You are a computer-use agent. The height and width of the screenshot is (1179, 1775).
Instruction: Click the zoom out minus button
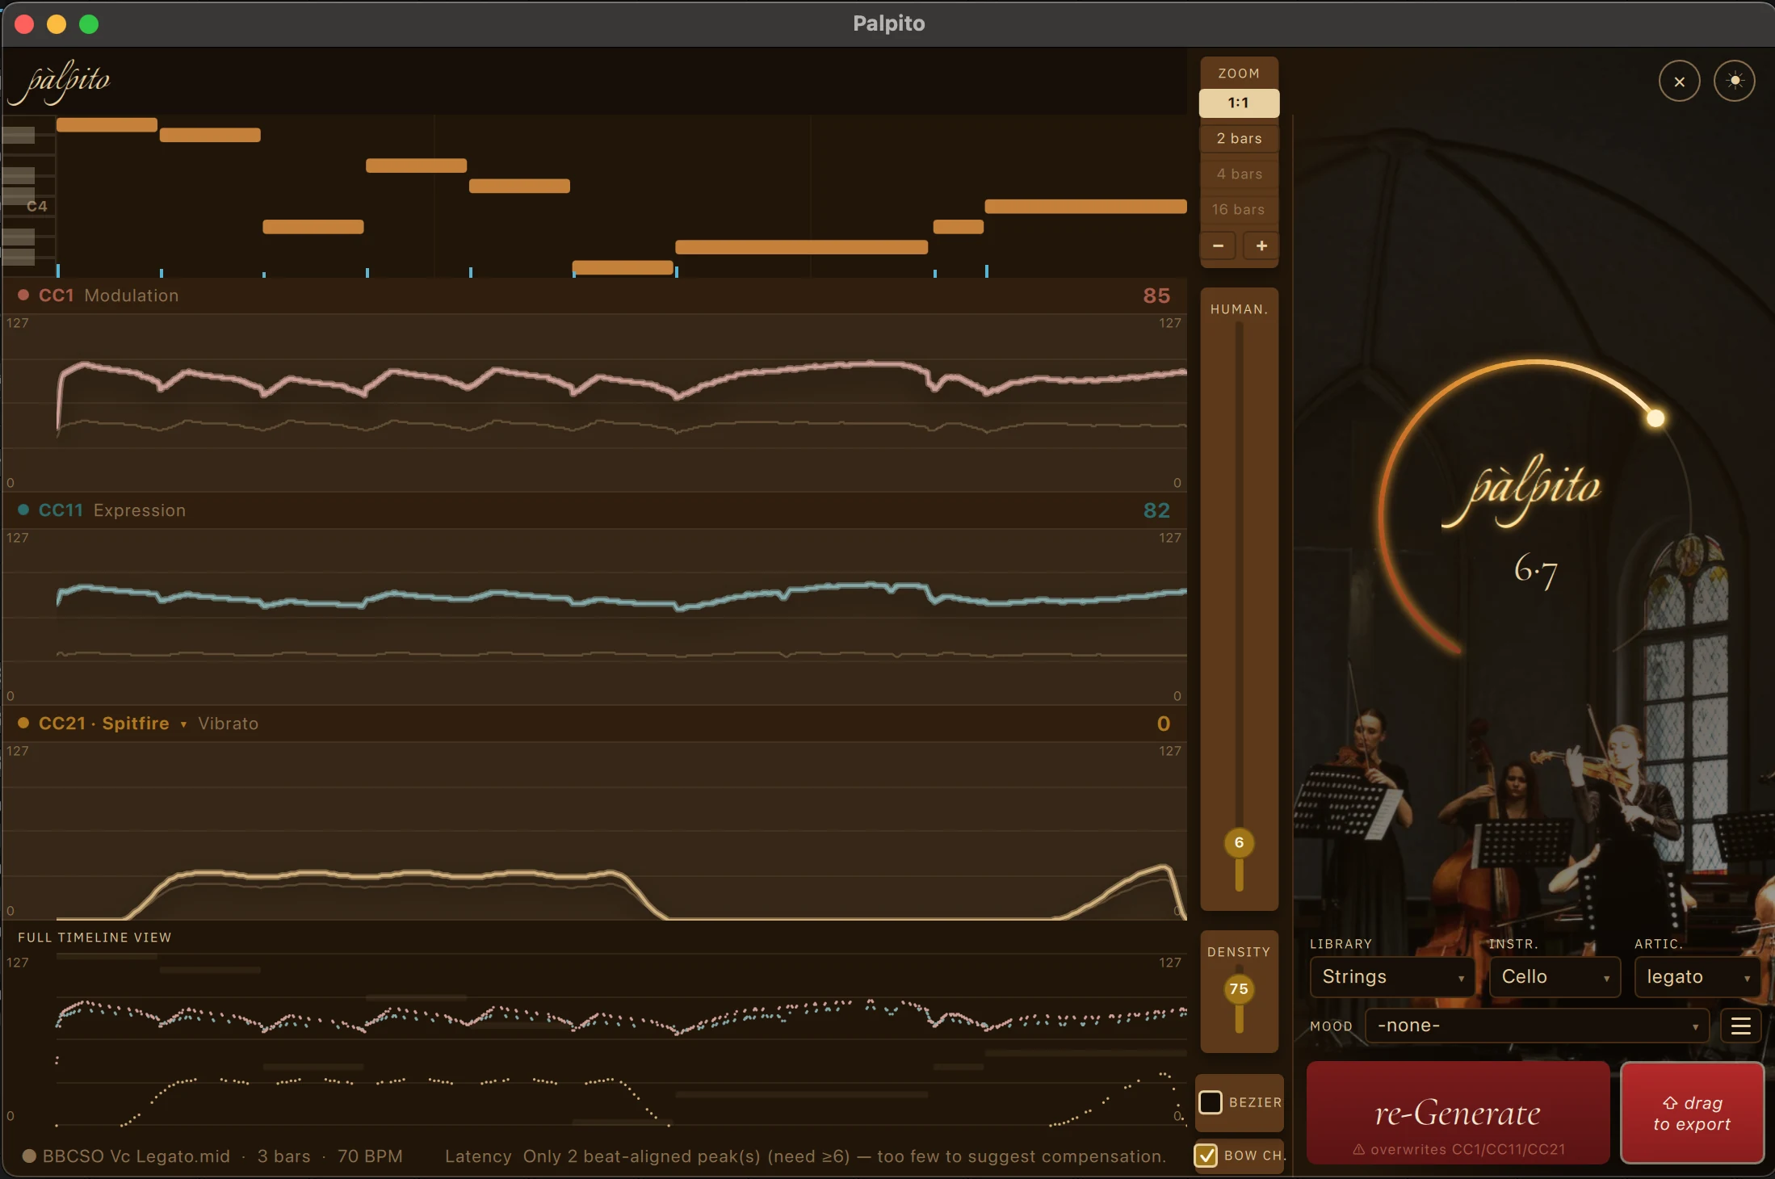click(1218, 245)
